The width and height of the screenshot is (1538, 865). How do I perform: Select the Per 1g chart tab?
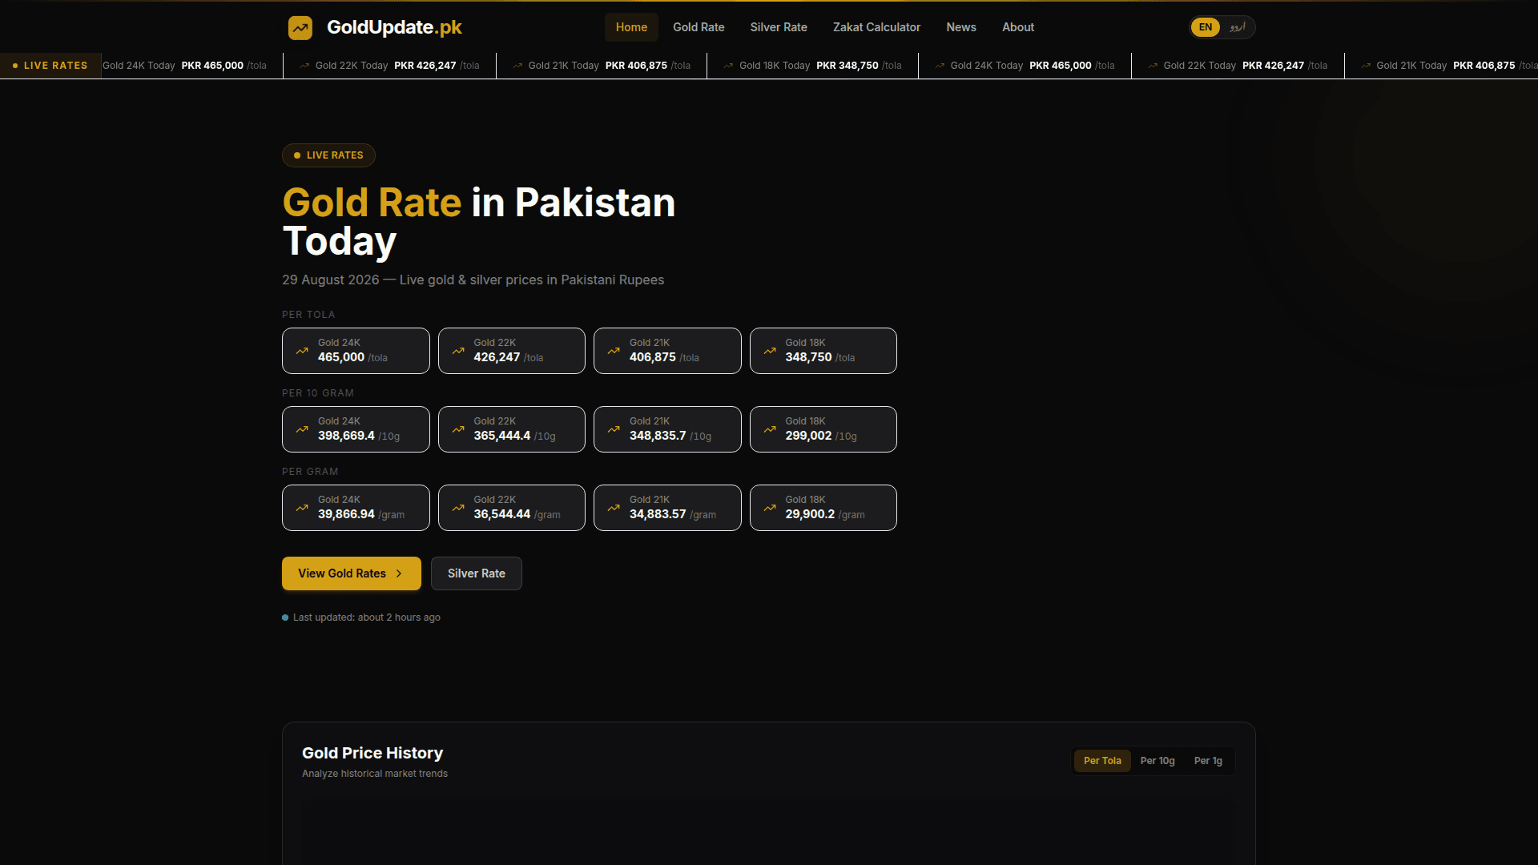pyautogui.click(x=1208, y=761)
